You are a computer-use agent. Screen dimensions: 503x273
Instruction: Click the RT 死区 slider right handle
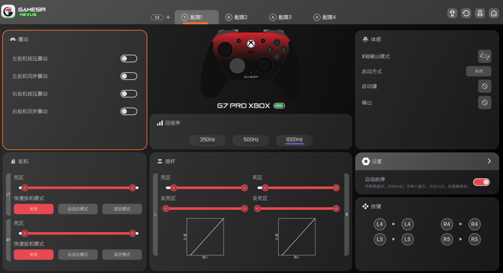pyautogui.click(x=132, y=233)
